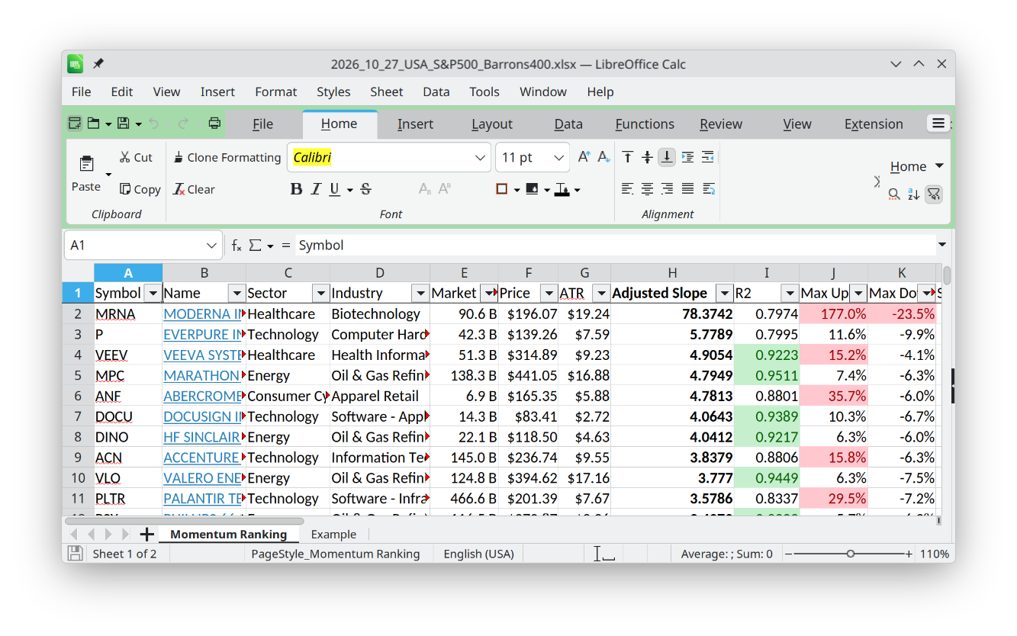This screenshot has width=1017, height=636.
Task: Switch to the Functions ribbon tab
Action: [645, 124]
